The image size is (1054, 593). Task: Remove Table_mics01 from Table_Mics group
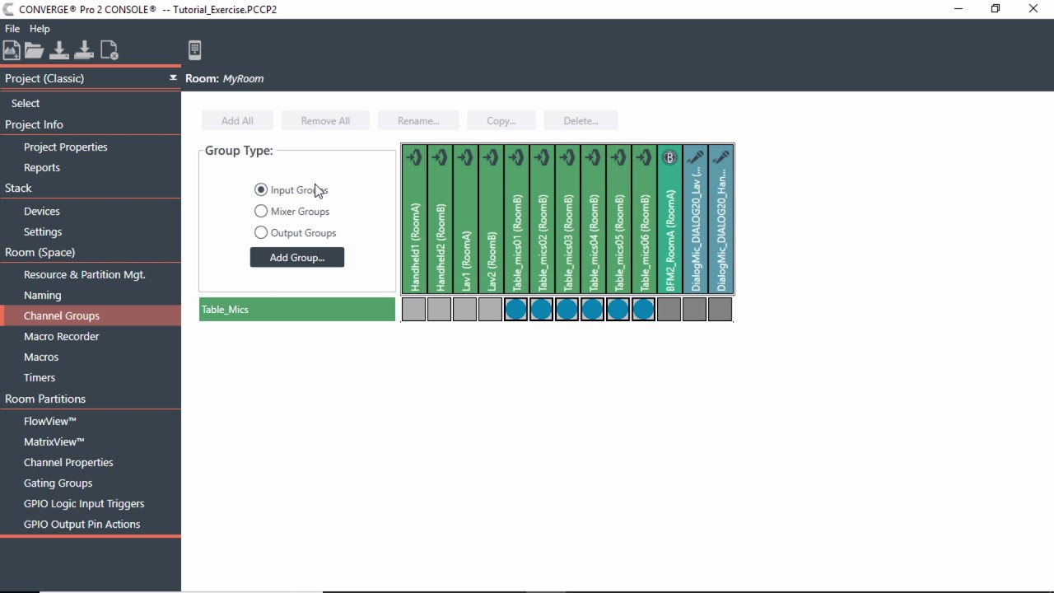point(516,310)
